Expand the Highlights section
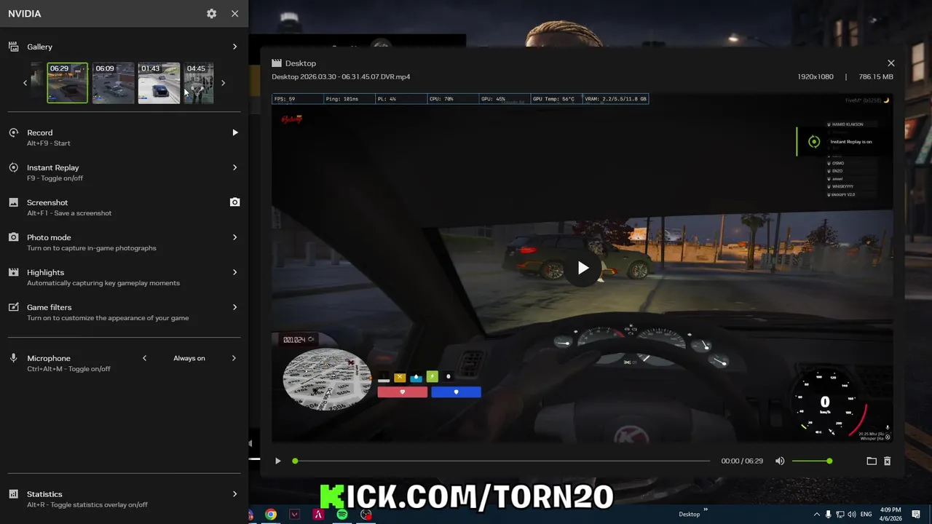The width and height of the screenshot is (932, 524). [x=234, y=272]
